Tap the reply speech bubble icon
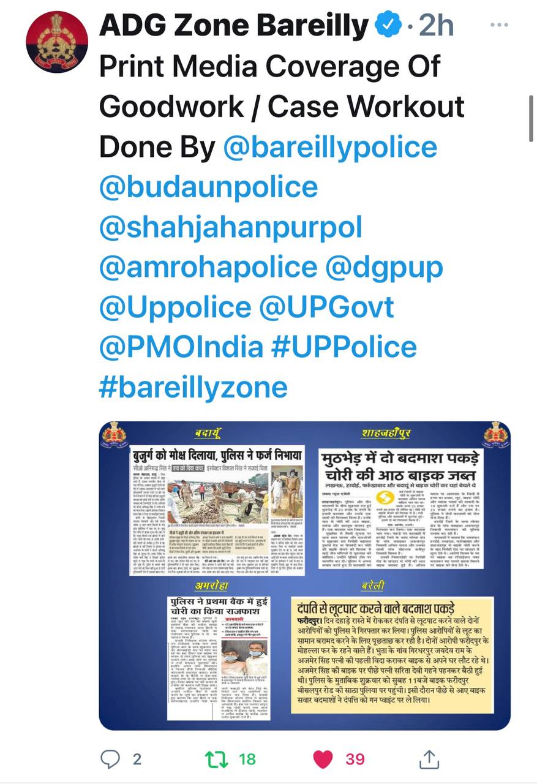Image resolution: width=537 pixels, height=784 pixels. (x=110, y=759)
